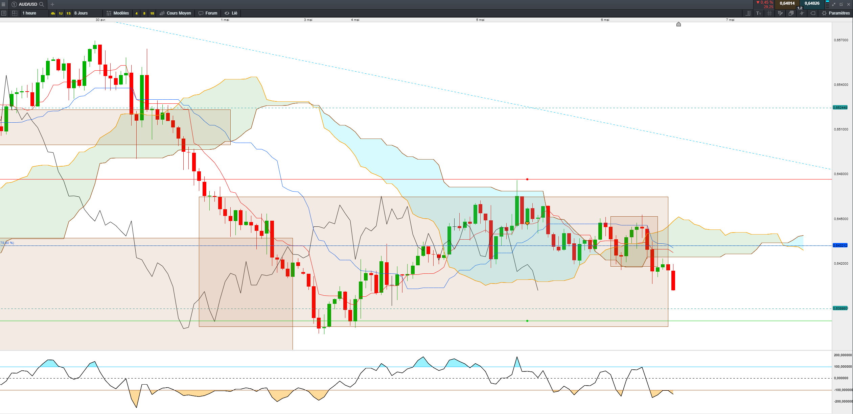Image resolution: width=853 pixels, height=414 pixels.
Task: Click the candlestick chart-type icon
Action: click(x=162, y=13)
